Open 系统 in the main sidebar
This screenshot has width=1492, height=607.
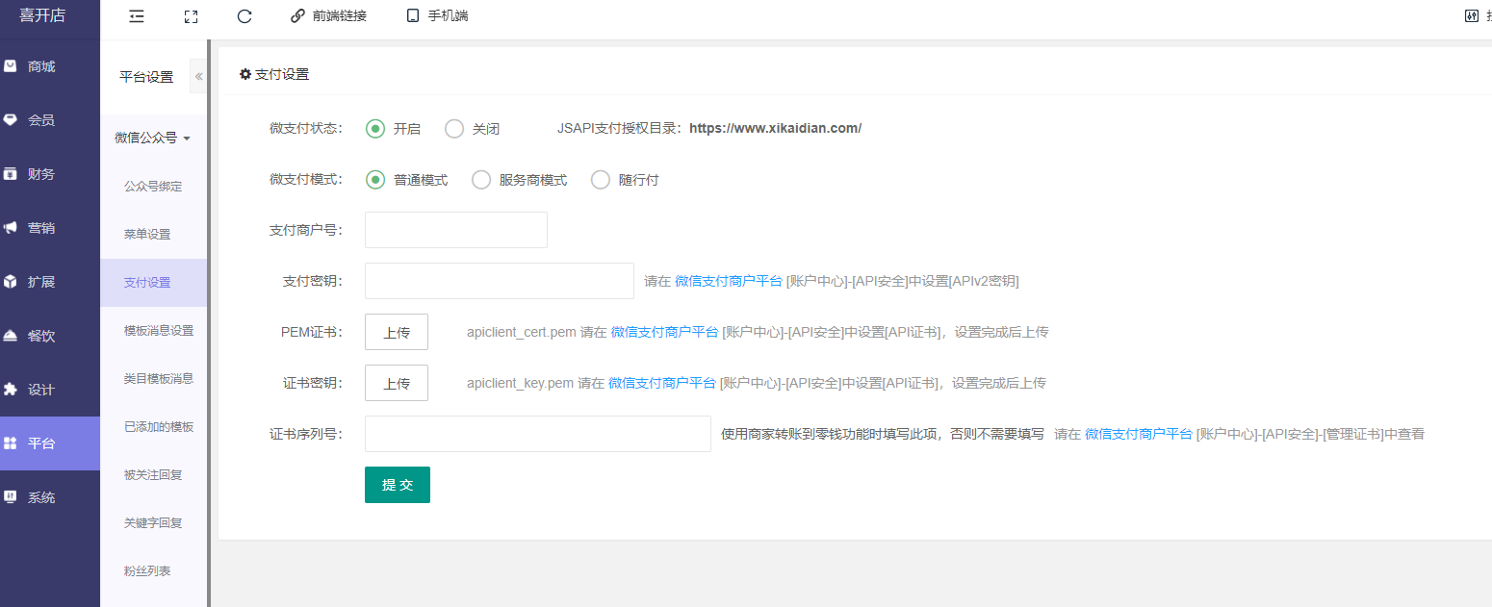pos(50,497)
